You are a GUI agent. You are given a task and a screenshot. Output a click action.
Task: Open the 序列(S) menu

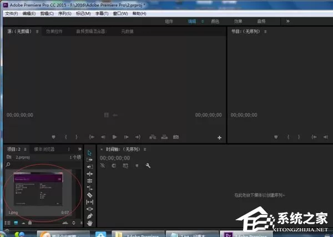pos(64,13)
